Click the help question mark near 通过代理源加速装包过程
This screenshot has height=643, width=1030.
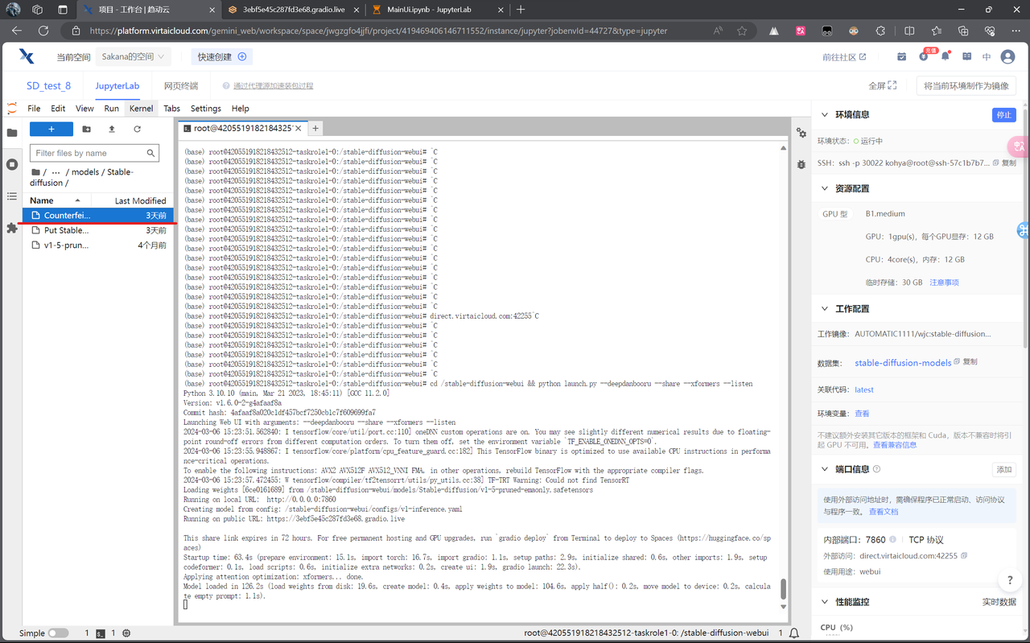tap(227, 86)
